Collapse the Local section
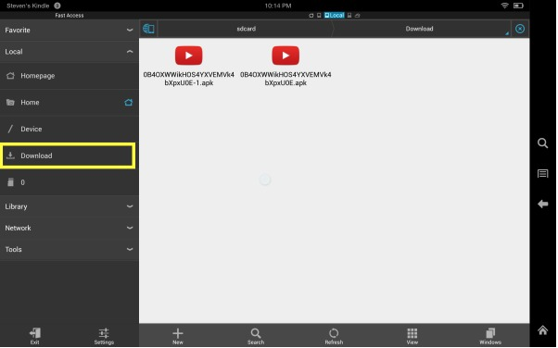 [70, 52]
